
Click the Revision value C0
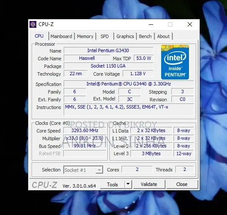point(183,99)
